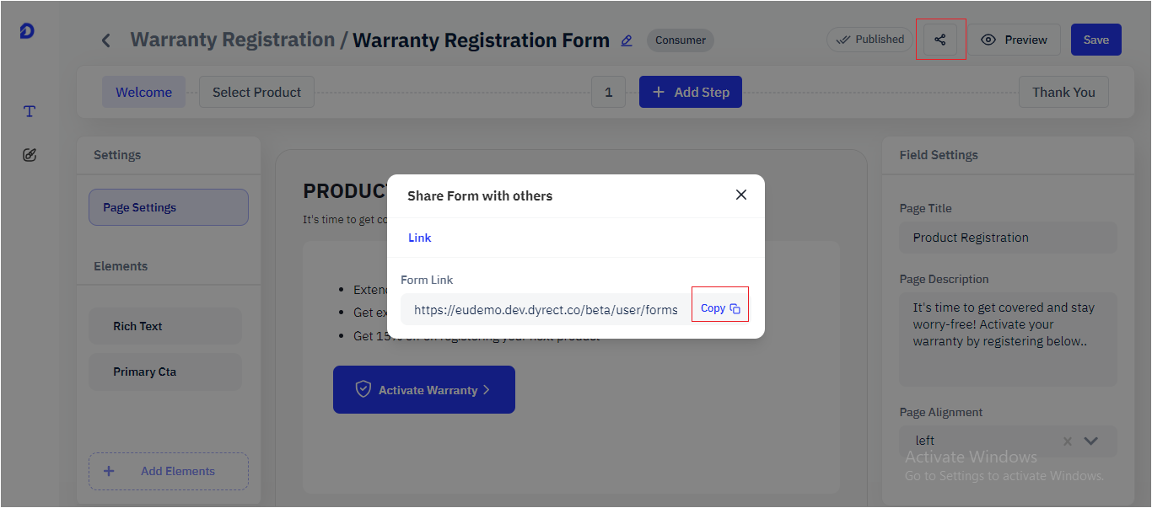
Task: Click the Dyrect logo icon
Action: 27,31
